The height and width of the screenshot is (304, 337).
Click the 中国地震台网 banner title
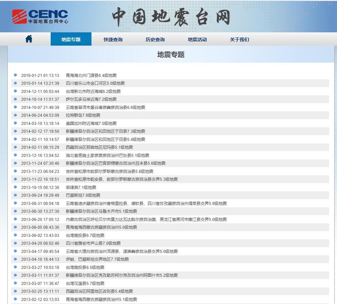coord(171,17)
